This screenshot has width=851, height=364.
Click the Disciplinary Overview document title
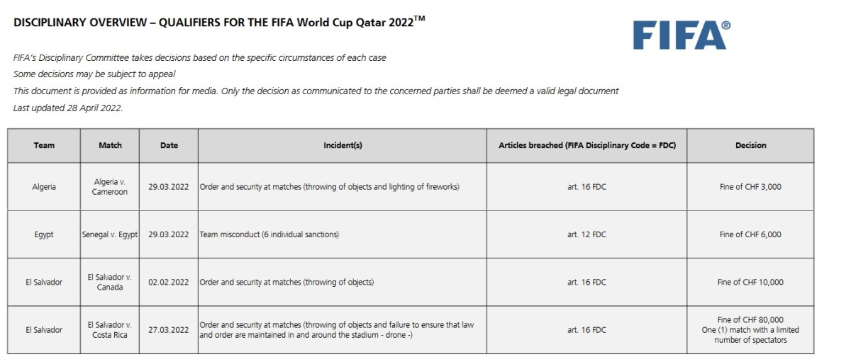pos(219,22)
